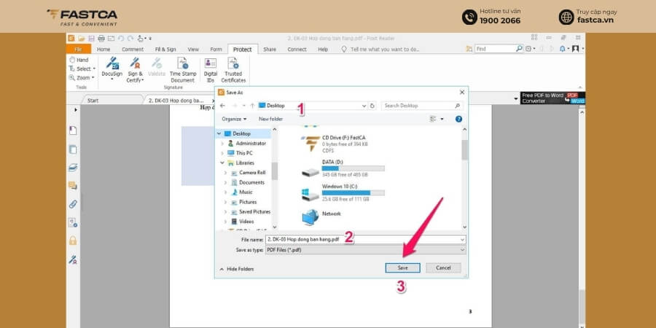
Task: Open the attachments paperclip side panel
Action: (x=73, y=204)
